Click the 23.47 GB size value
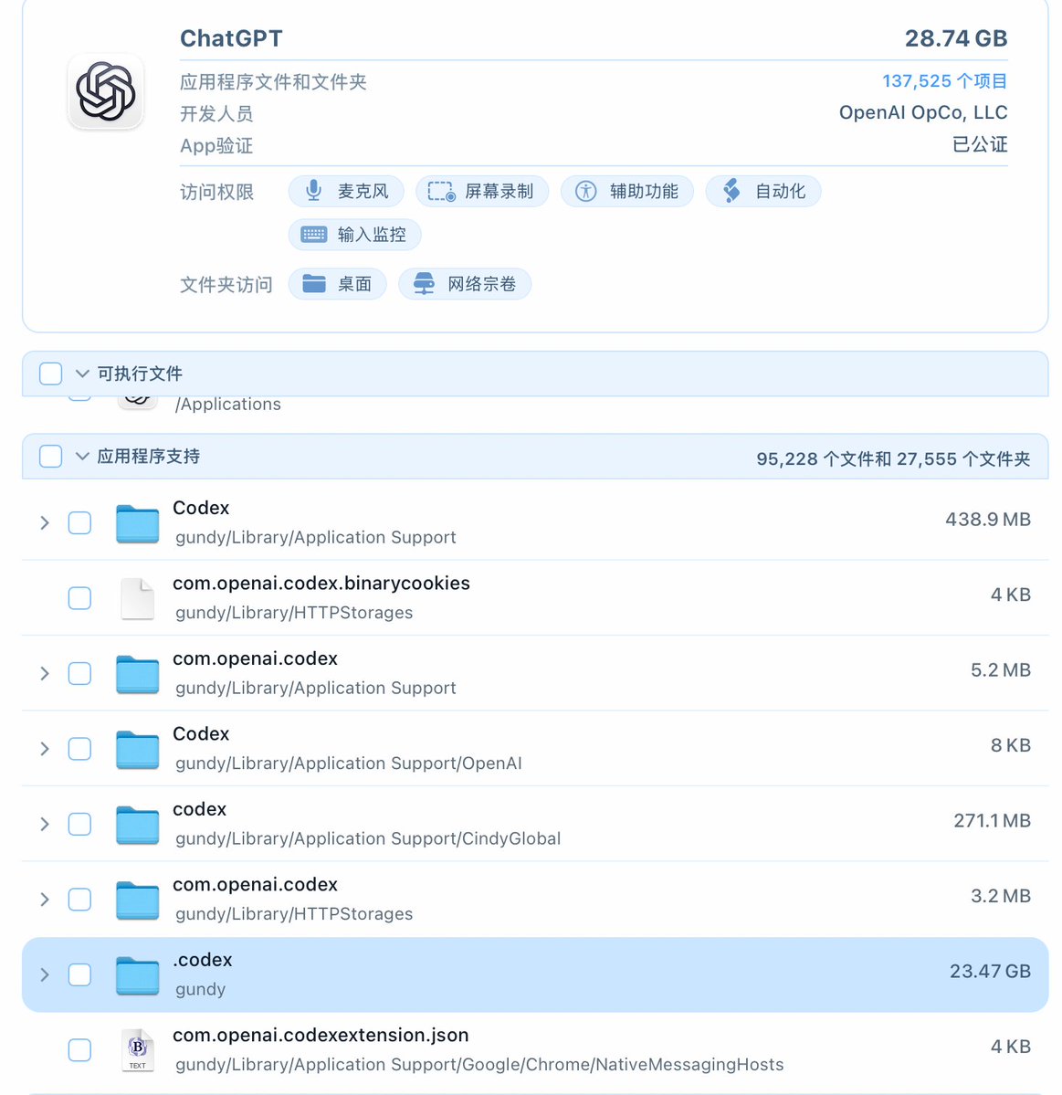Image resolution: width=1062 pixels, height=1095 pixels. (x=990, y=972)
